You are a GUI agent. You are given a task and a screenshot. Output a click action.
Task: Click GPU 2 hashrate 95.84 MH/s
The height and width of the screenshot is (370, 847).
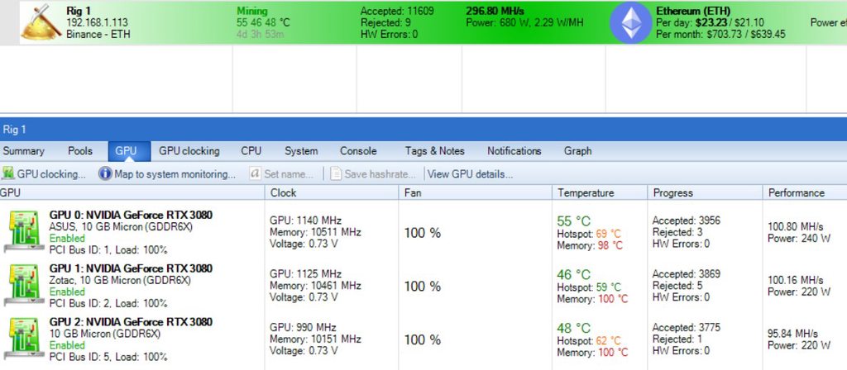click(792, 334)
